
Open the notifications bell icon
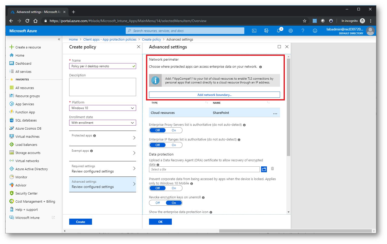279,31
